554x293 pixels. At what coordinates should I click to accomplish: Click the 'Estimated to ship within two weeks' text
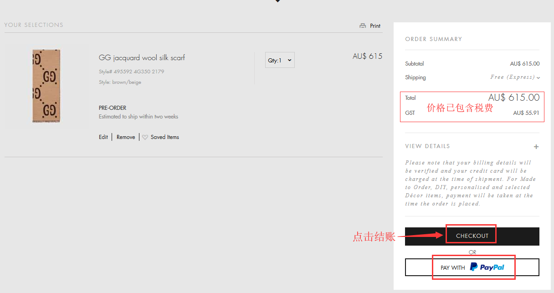coord(138,117)
